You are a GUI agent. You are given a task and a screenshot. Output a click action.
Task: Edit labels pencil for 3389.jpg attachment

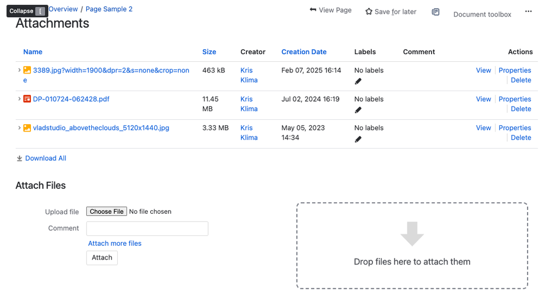(x=358, y=81)
